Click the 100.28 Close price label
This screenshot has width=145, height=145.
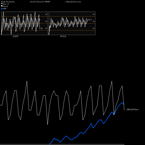[x=133, y=110]
